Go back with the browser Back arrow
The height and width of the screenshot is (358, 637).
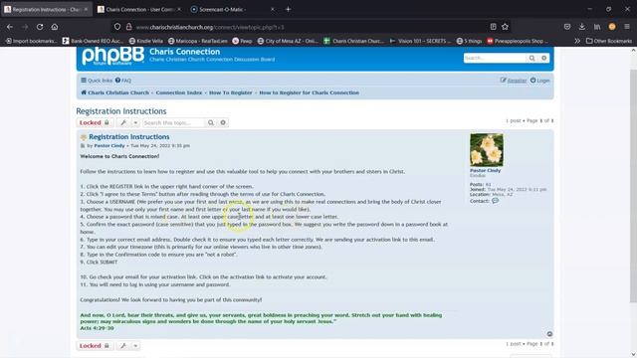[10, 27]
